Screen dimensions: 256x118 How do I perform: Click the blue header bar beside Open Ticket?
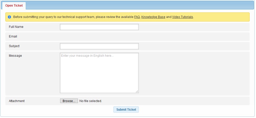point(140,5)
